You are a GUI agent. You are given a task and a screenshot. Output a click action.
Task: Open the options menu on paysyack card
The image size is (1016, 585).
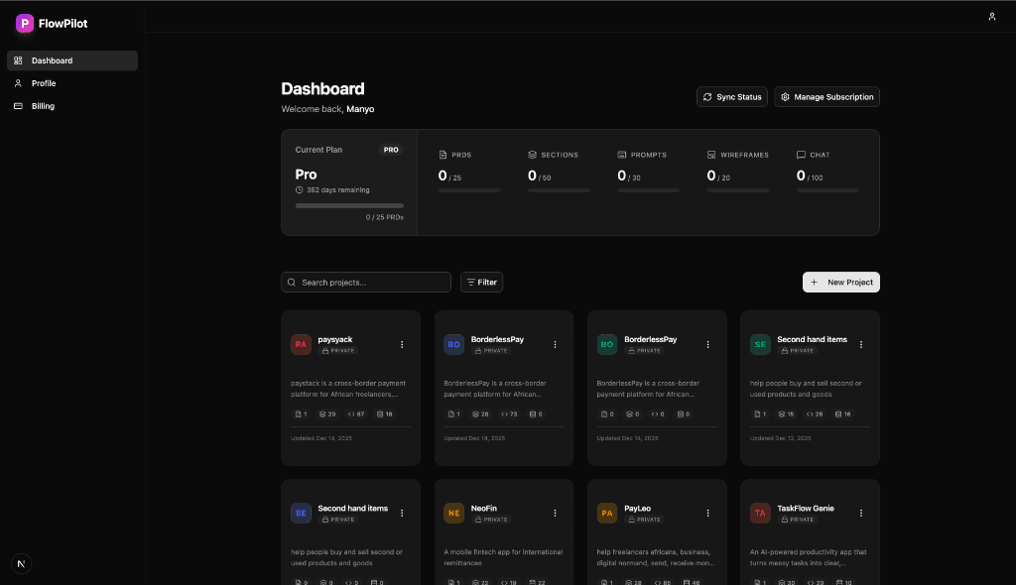point(402,344)
